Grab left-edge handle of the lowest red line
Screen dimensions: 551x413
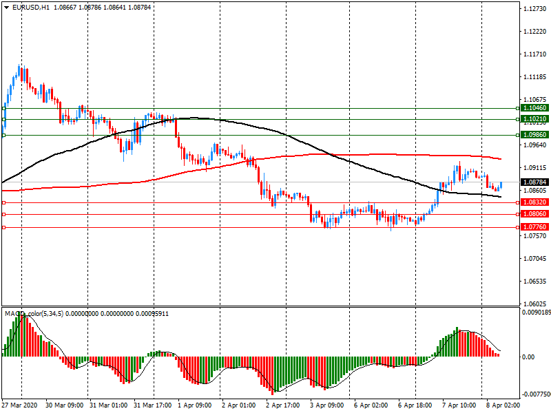(3, 227)
